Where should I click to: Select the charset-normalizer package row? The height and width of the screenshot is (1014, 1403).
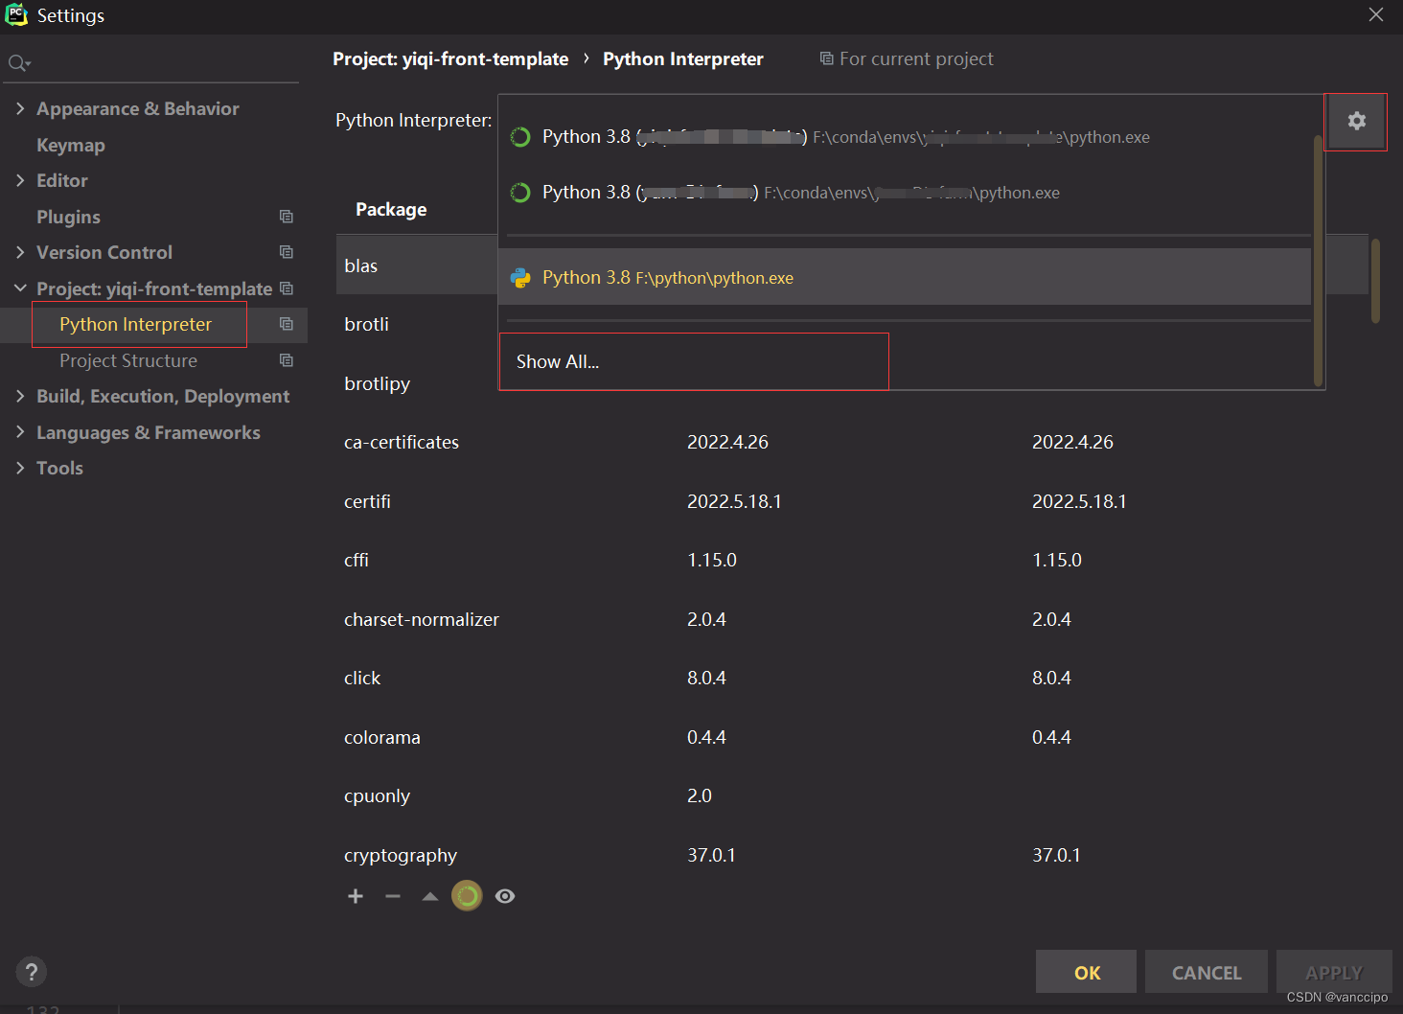click(x=853, y=619)
